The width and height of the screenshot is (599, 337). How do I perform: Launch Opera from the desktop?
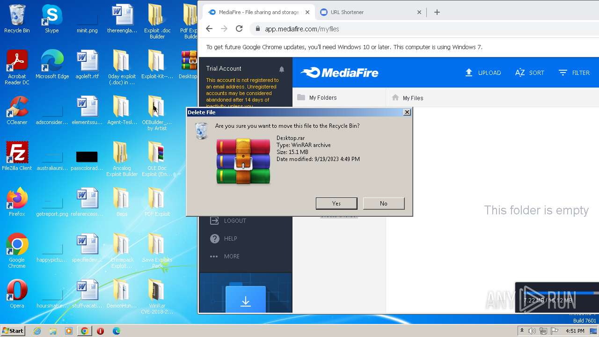pyautogui.click(x=17, y=294)
